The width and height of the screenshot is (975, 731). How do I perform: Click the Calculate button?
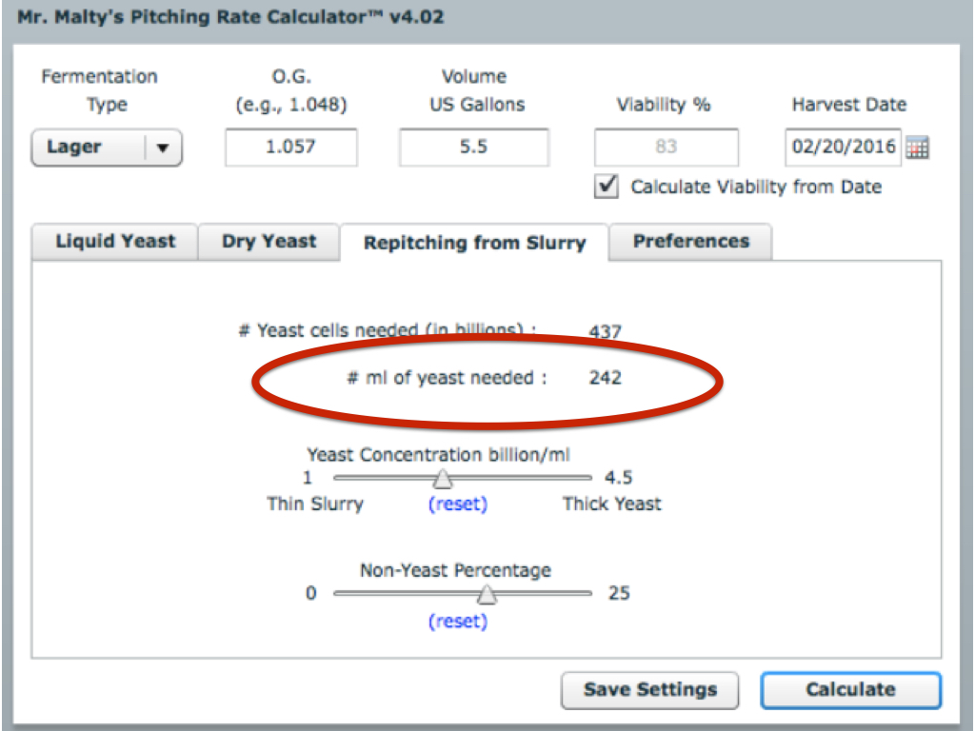tap(850, 689)
